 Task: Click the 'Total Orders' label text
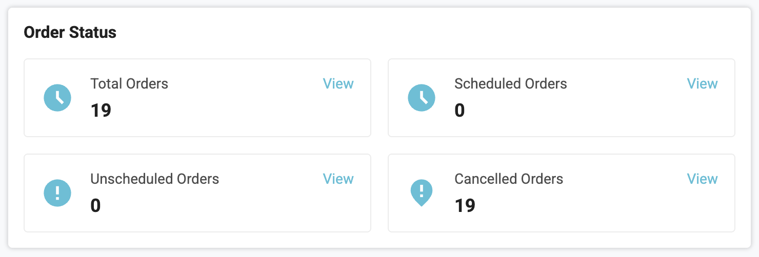(x=129, y=83)
